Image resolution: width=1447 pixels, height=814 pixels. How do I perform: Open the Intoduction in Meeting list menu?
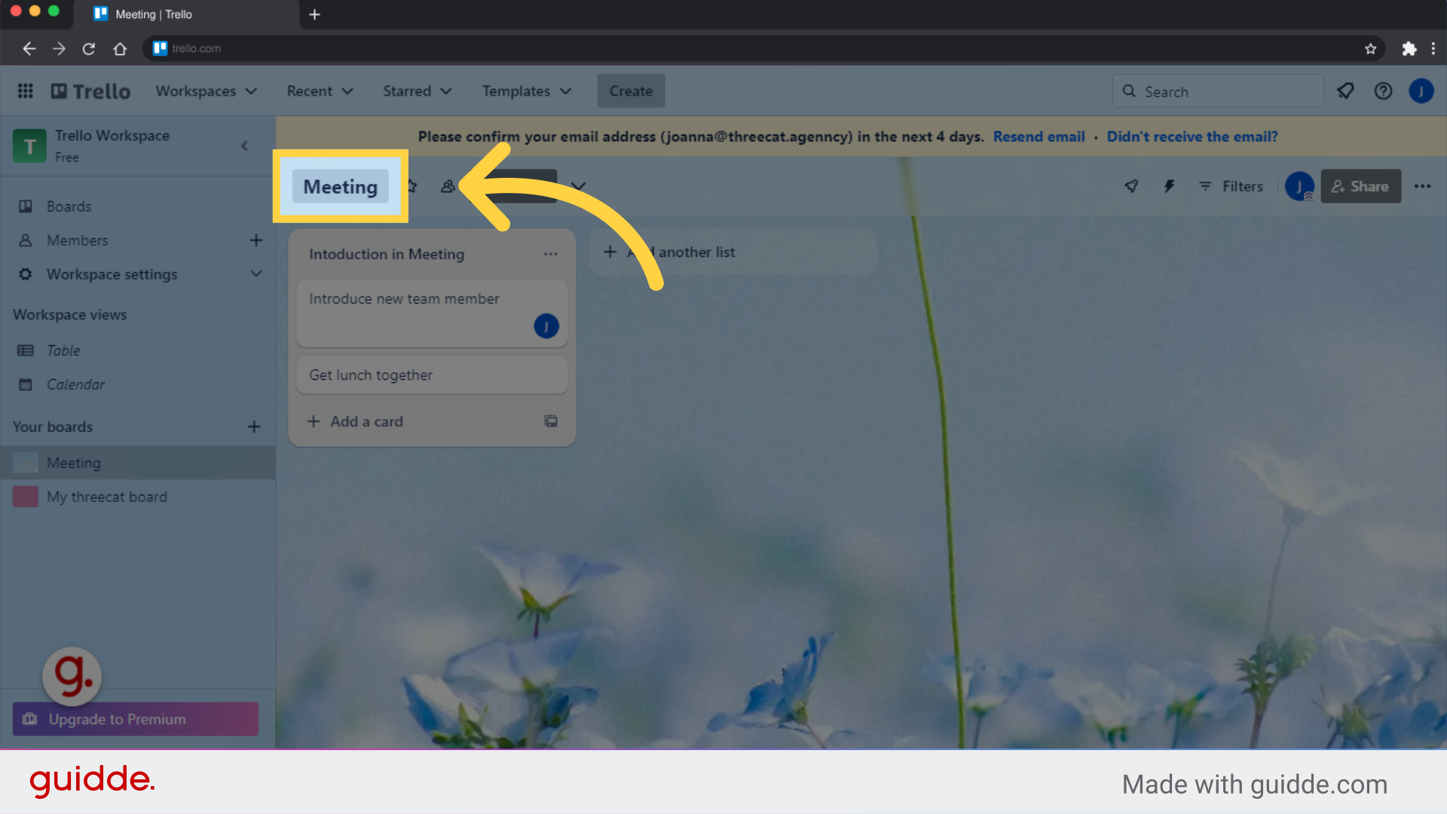[551, 254]
